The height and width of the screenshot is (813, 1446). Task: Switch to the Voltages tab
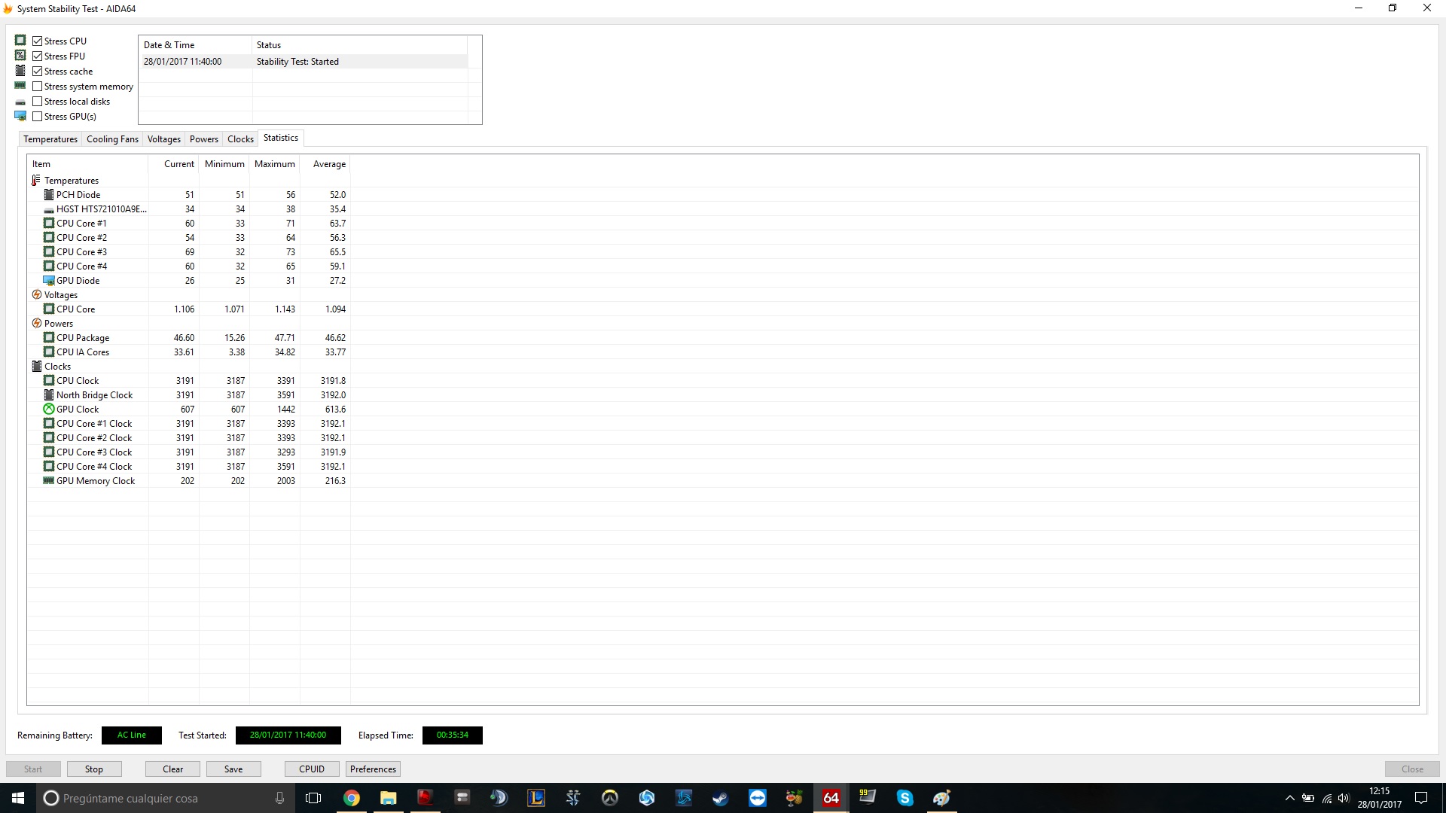pos(164,139)
